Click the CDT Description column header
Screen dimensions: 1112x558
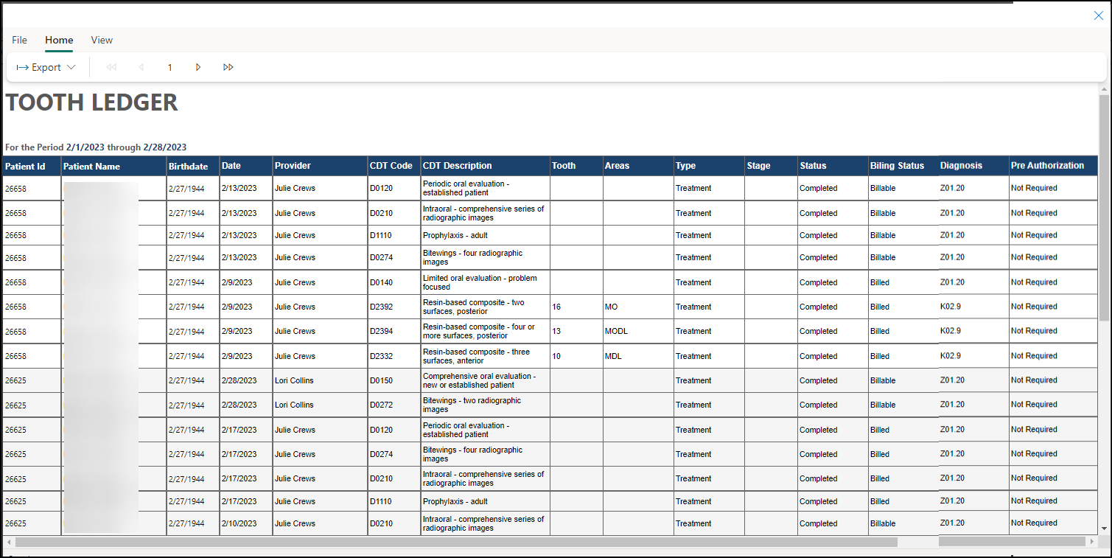click(x=486, y=166)
